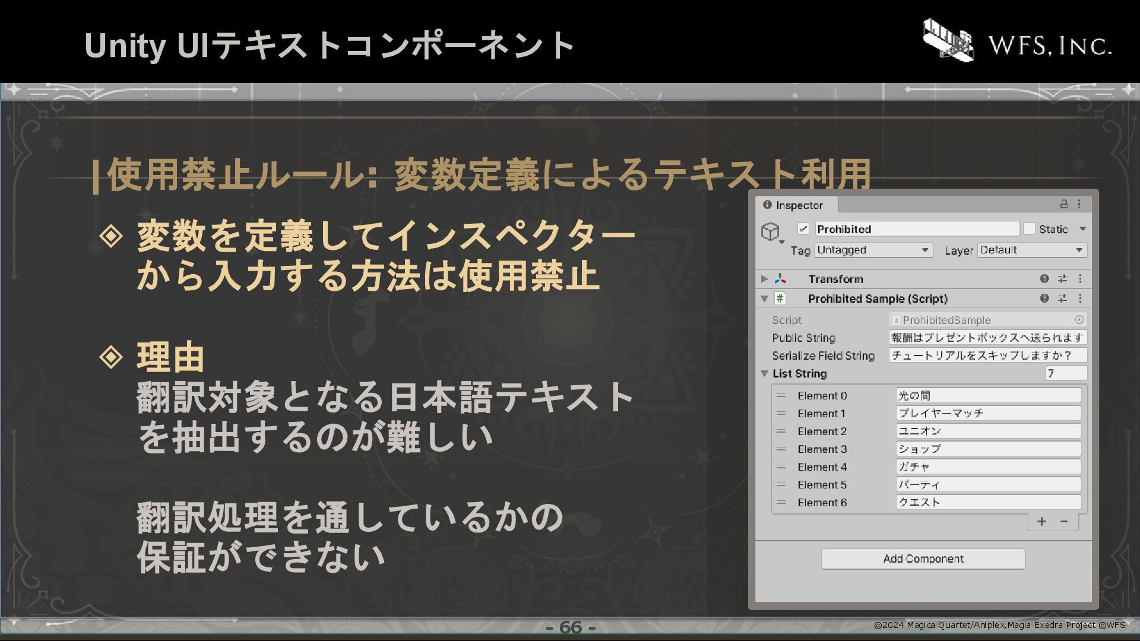The width and height of the screenshot is (1140, 641).
Task: Click the Element 5 field パーティ
Action: 988,485
